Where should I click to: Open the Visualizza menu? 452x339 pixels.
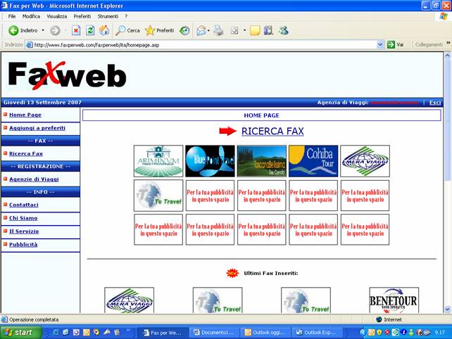57,16
